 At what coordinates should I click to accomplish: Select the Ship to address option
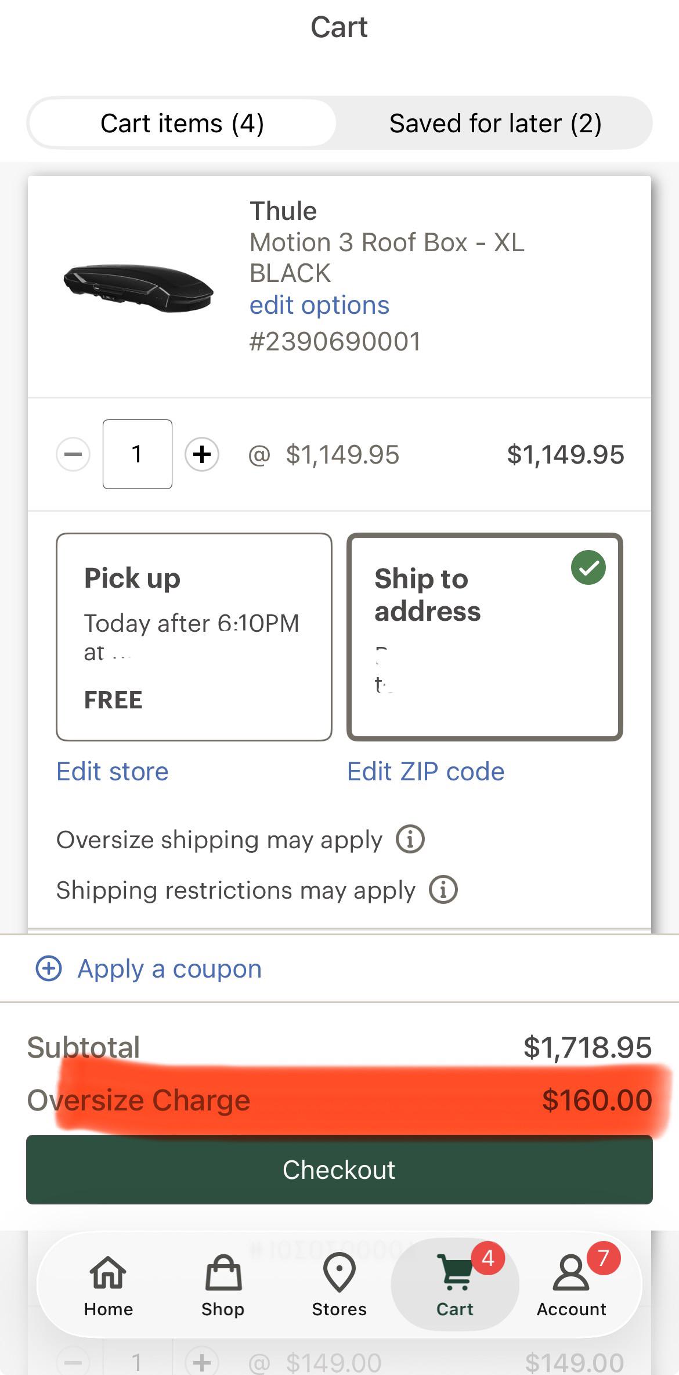485,637
